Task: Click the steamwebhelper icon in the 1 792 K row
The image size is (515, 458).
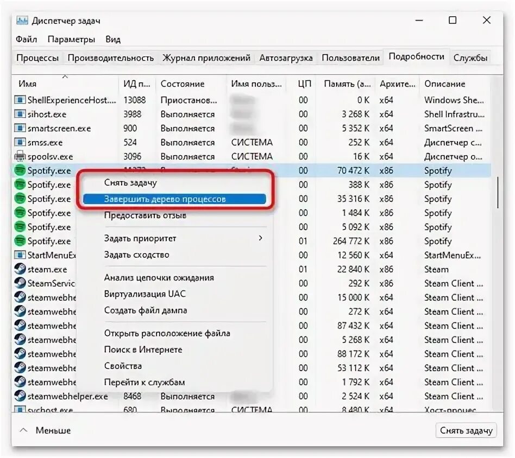Action: coord(20,382)
